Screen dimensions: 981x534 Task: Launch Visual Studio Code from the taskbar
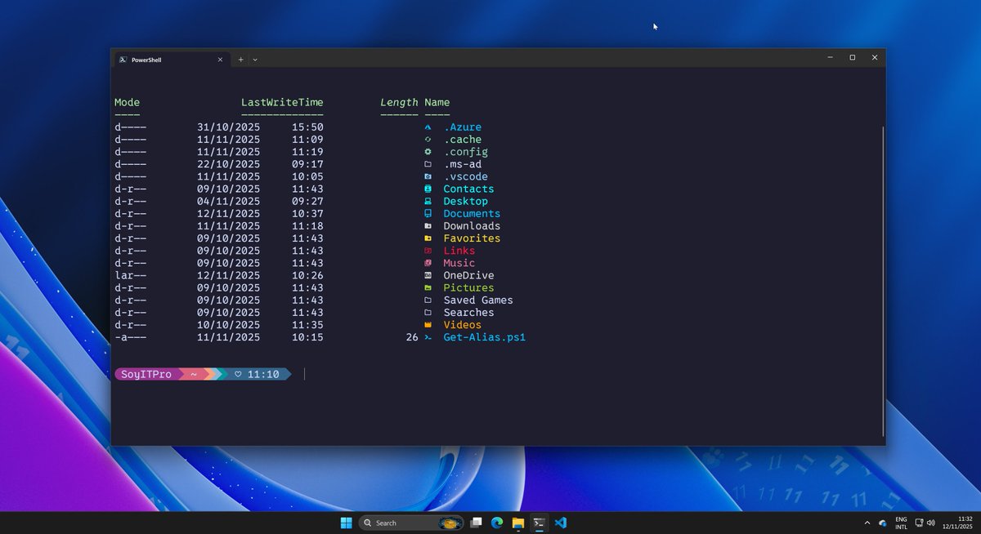coord(560,522)
